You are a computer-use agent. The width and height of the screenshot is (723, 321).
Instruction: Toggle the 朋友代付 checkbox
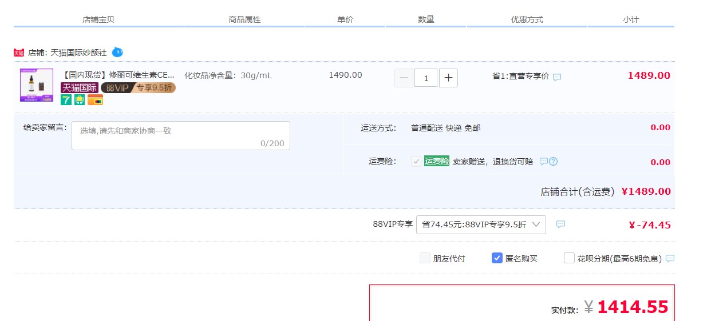(x=425, y=258)
